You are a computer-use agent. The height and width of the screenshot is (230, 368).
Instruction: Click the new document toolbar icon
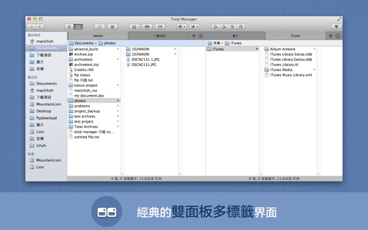tap(99, 27)
